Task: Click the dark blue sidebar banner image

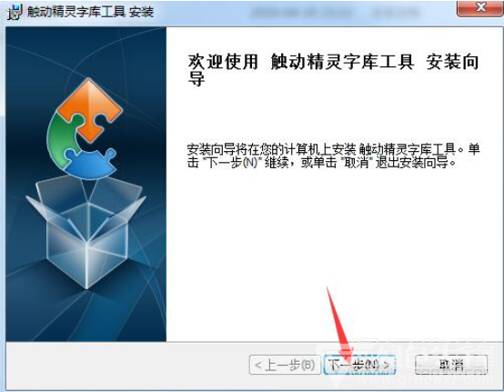Action: pyautogui.click(x=86, y=184)
